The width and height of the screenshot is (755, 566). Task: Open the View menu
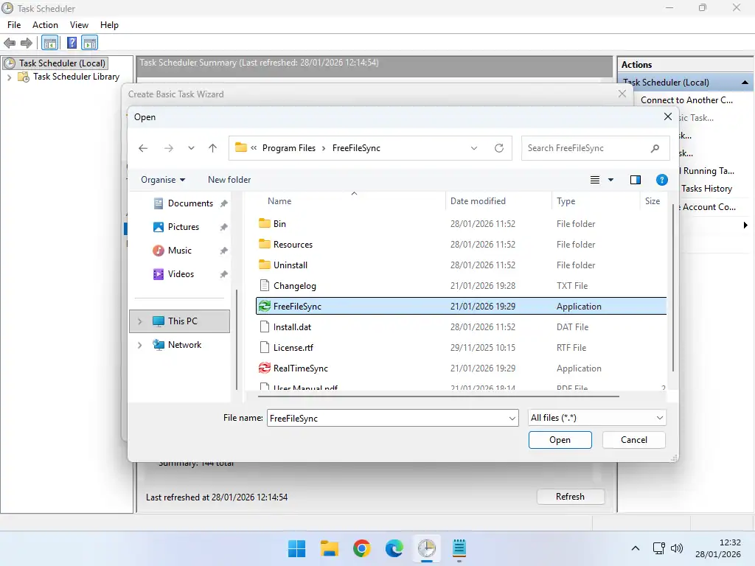tap(79, 24)
